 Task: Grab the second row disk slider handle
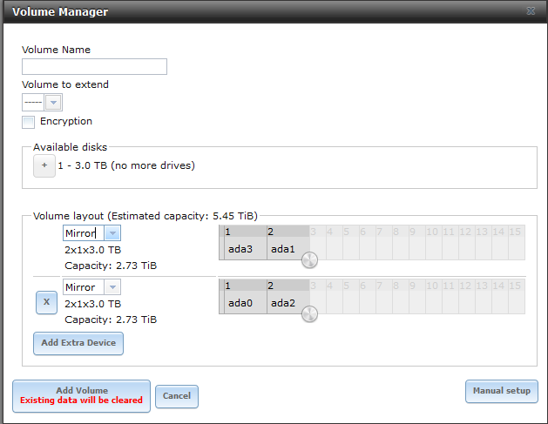309,313
